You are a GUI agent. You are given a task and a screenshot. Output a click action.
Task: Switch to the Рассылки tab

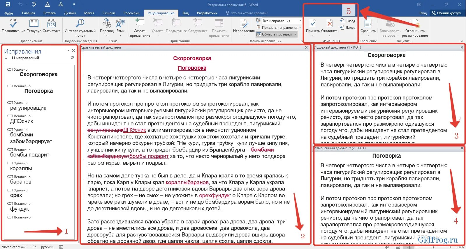click(131, 13)
